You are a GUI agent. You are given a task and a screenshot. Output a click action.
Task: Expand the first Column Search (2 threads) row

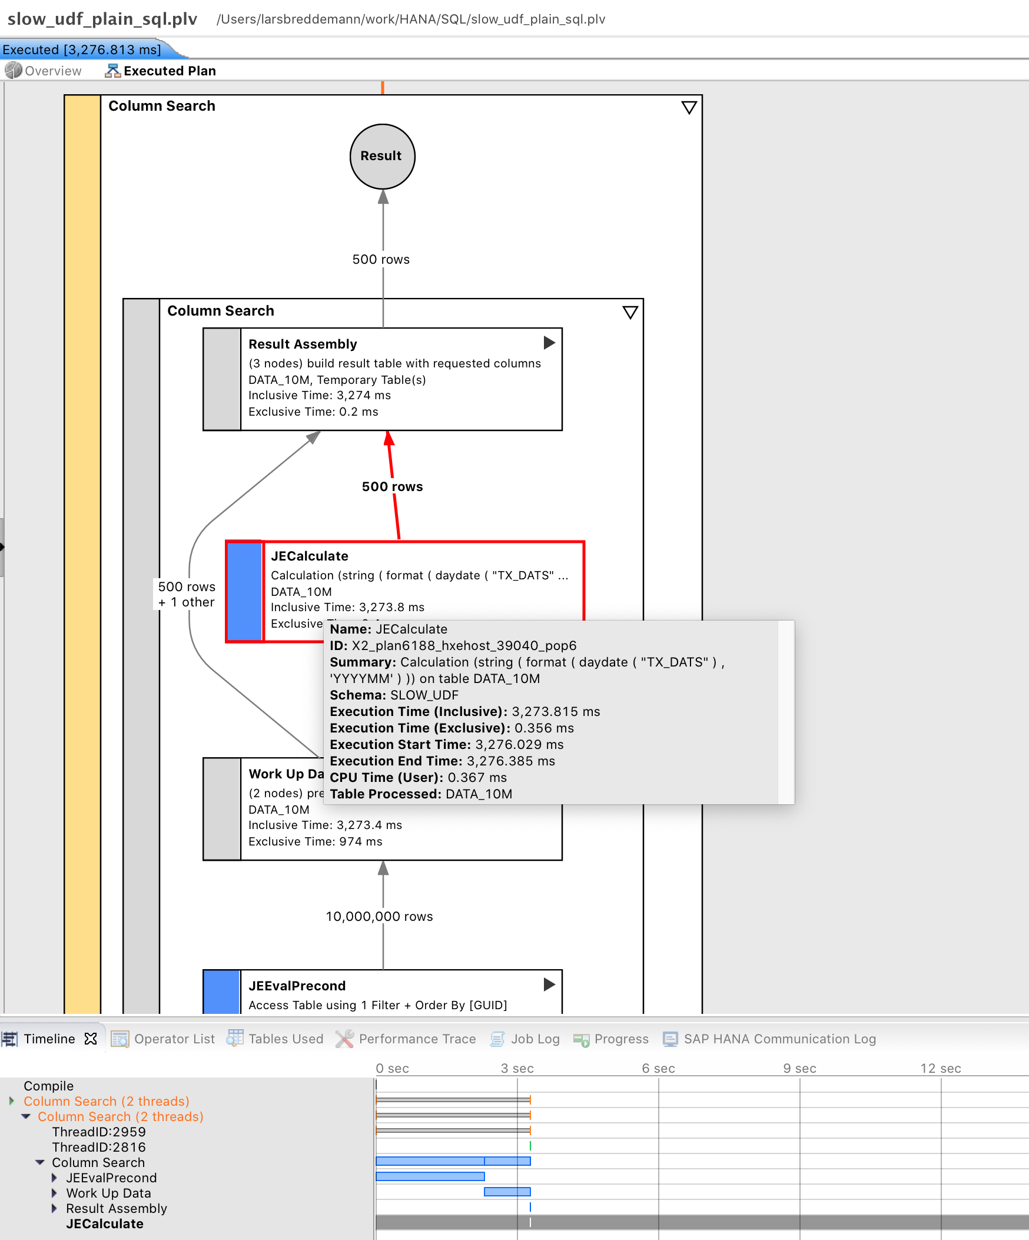click(12, 1101)
